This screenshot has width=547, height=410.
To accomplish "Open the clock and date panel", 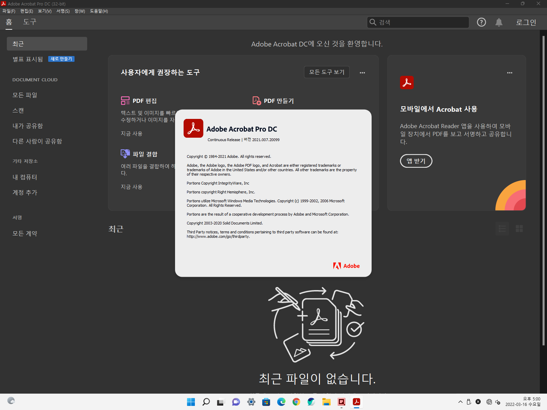I will [523, 402].
